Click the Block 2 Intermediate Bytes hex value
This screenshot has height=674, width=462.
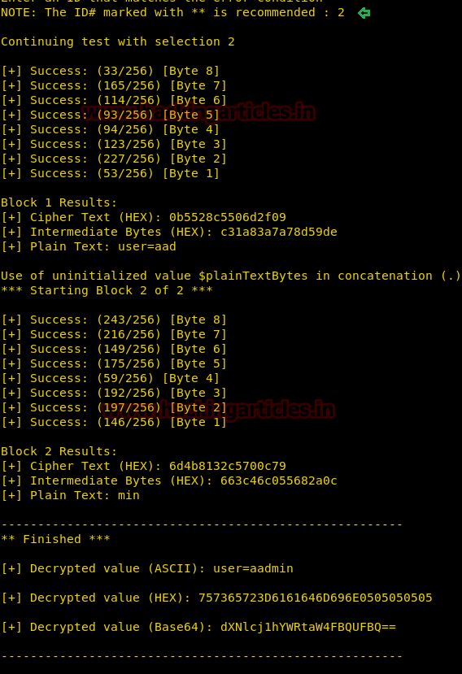279,480
